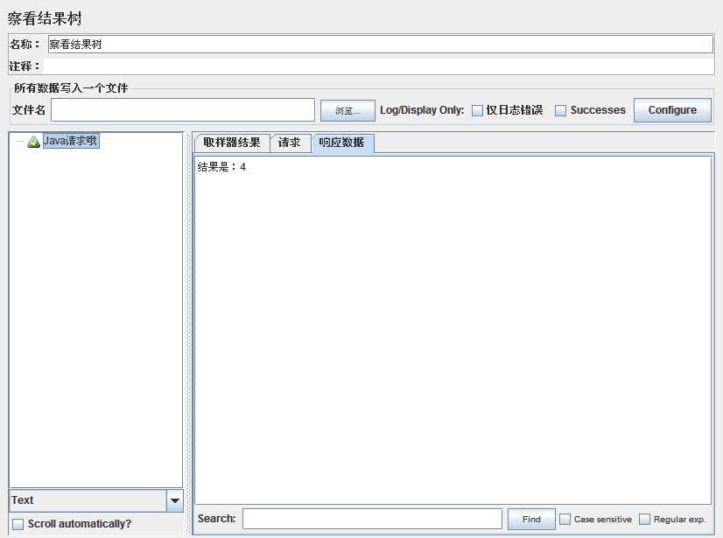The height and width of the screenshot is (538, 723).
Task: Focus the 文件名 file name field
Action: pos(183,110)
